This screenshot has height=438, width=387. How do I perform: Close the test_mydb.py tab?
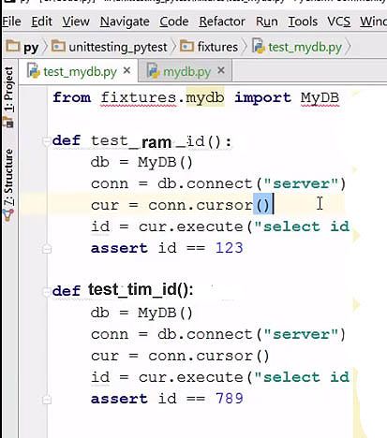127,71
